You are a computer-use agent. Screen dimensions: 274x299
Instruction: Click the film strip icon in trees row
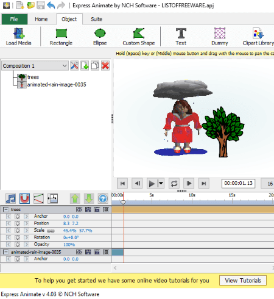click(88, 209)
